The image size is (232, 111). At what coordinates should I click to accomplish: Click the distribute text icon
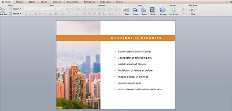click(x=104, y=14)
